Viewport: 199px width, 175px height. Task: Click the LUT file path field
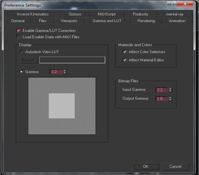click(72, 60)
